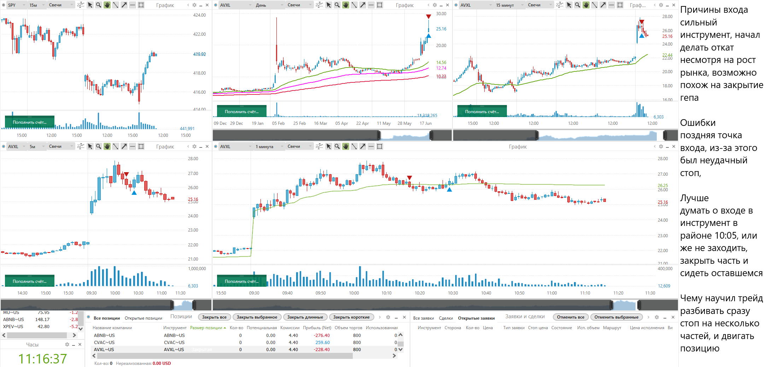
Task: Click Отменить все button
Action: 571,317
